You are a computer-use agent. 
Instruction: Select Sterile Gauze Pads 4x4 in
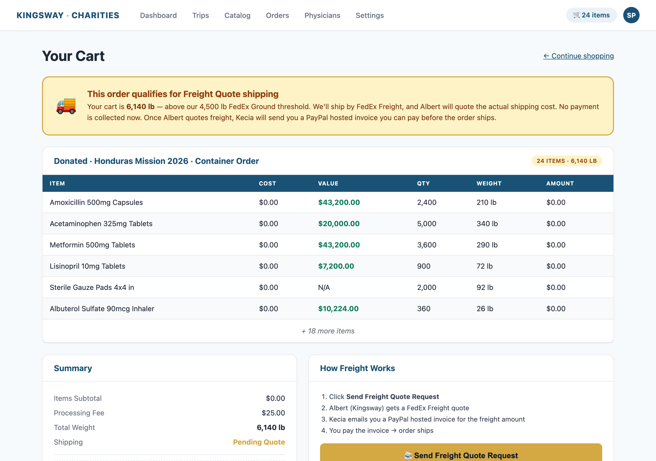tap(92, 287)
